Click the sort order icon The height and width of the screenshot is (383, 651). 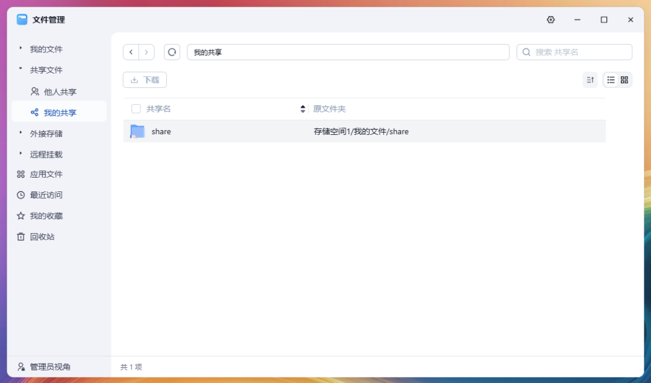590,79
